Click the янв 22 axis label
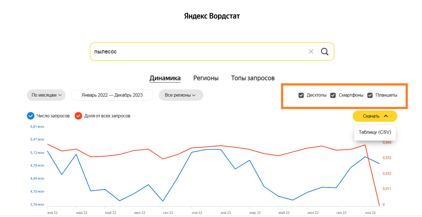 point(52,213)
